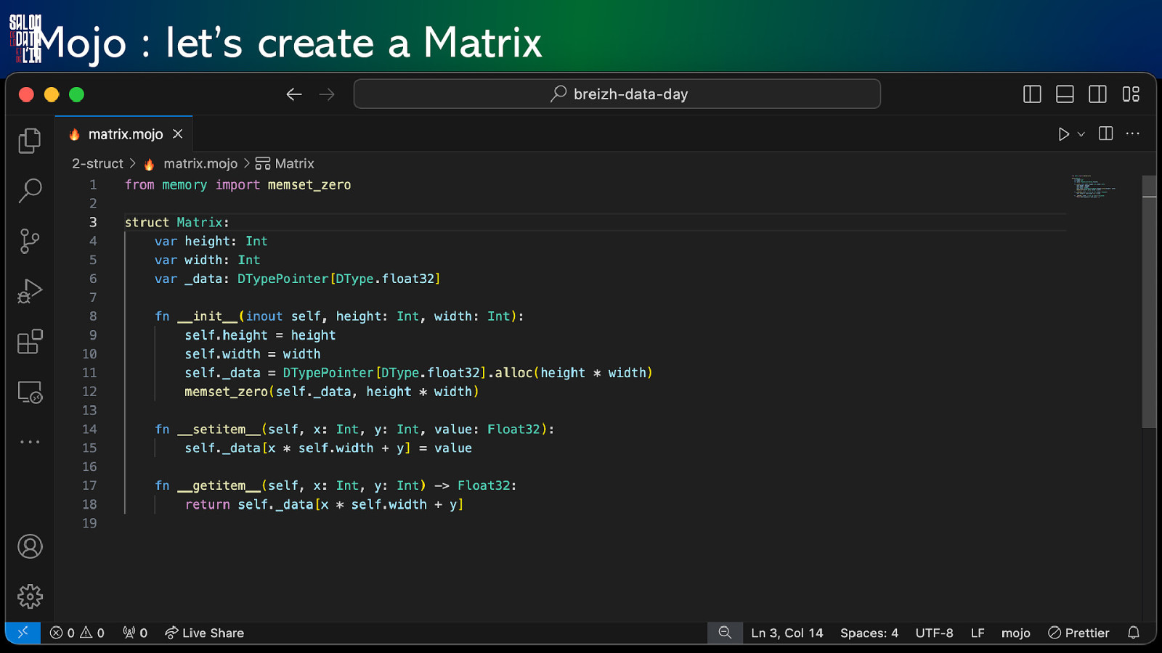Open the Manage gear menu
Image resolution: width=1162 pixels, height=653 pixels.
click(x=30, y=596)
